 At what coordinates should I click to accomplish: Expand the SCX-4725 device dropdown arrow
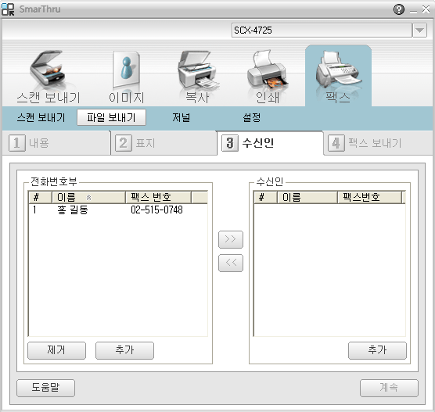click(419, 30)
